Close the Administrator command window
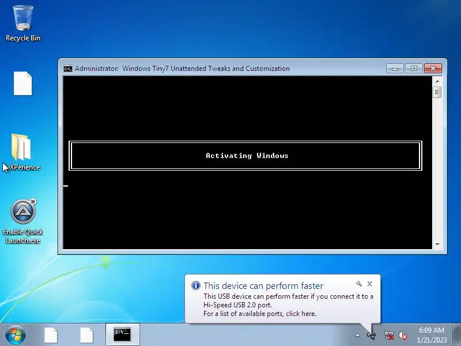 coord(433,69)
